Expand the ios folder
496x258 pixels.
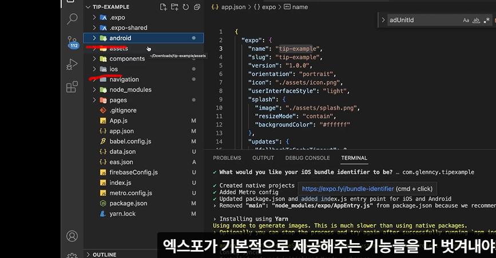coord(94,69)
